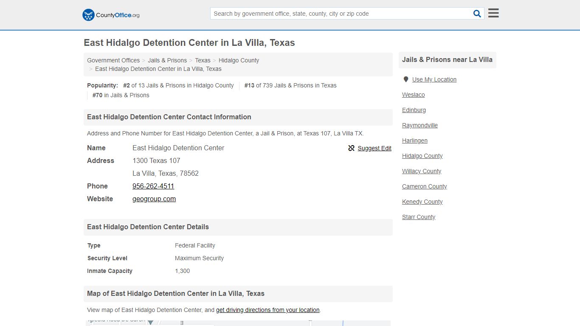The height and width of the screenshot is (326, 580).
Task: Select Maximum Security value
Action: tap(199, 258)
